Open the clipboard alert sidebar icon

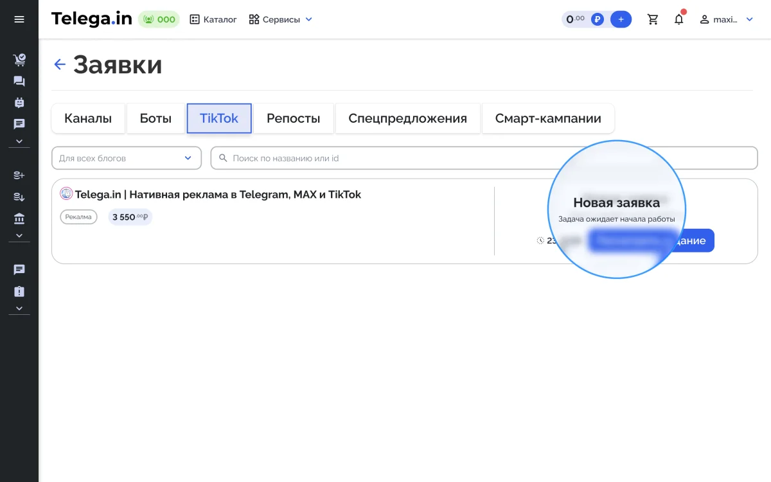pyautogui.click(x=19, y=292)
